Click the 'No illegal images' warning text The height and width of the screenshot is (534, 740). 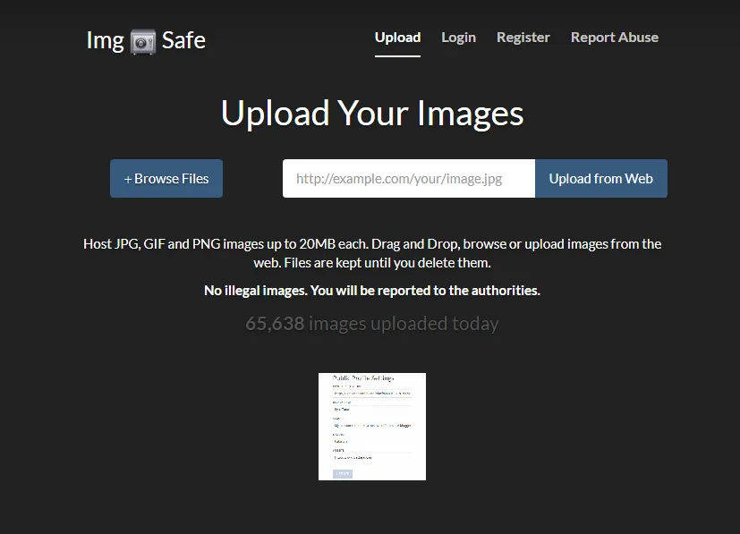tap(372, 290)
